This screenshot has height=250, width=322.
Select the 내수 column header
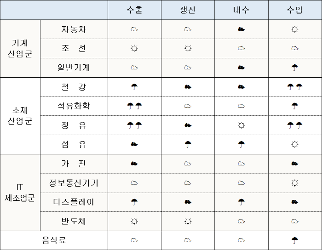pos(241,10)
